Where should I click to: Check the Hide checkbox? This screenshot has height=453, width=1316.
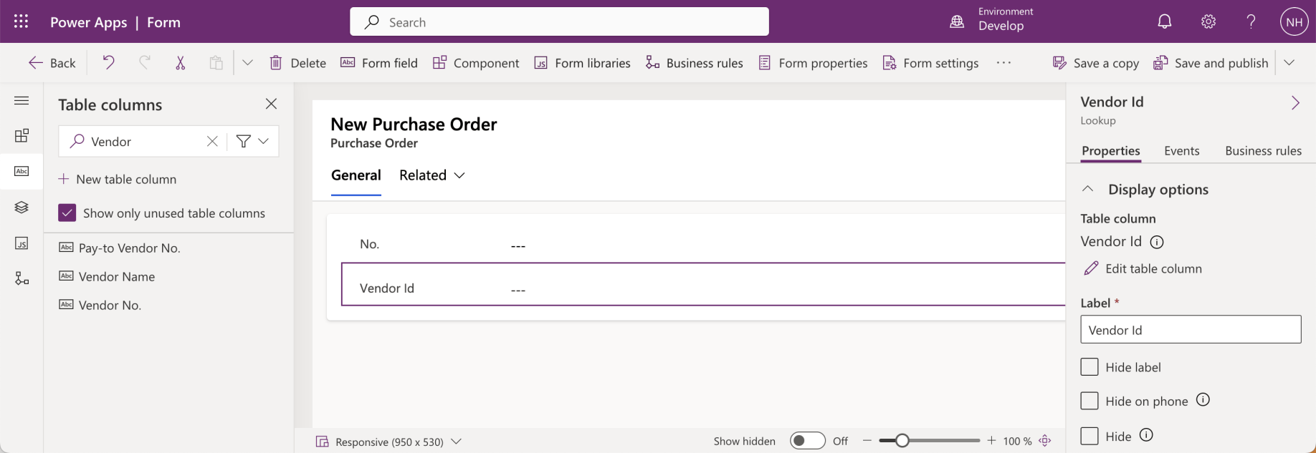(x=1089, y=436)
